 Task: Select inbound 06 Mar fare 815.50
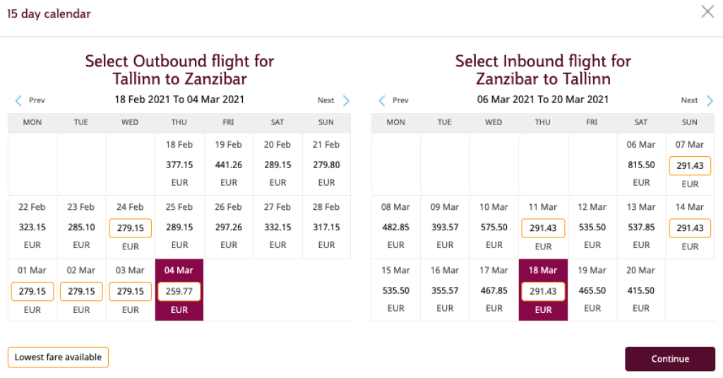click(641, 165)
